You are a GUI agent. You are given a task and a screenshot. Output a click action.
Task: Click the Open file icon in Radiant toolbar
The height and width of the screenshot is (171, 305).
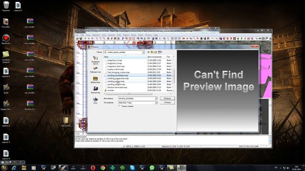77,38
